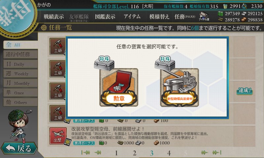
Task: Click the アイテム屋 shop icon
Action: pyautogui.click(x=204, y=16)
